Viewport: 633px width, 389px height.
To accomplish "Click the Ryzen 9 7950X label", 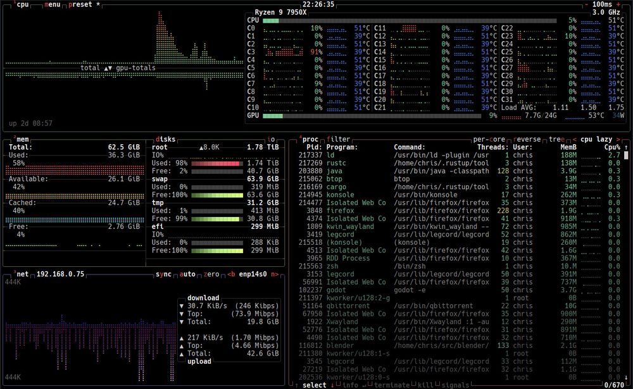I will click(x=280, y=13).
